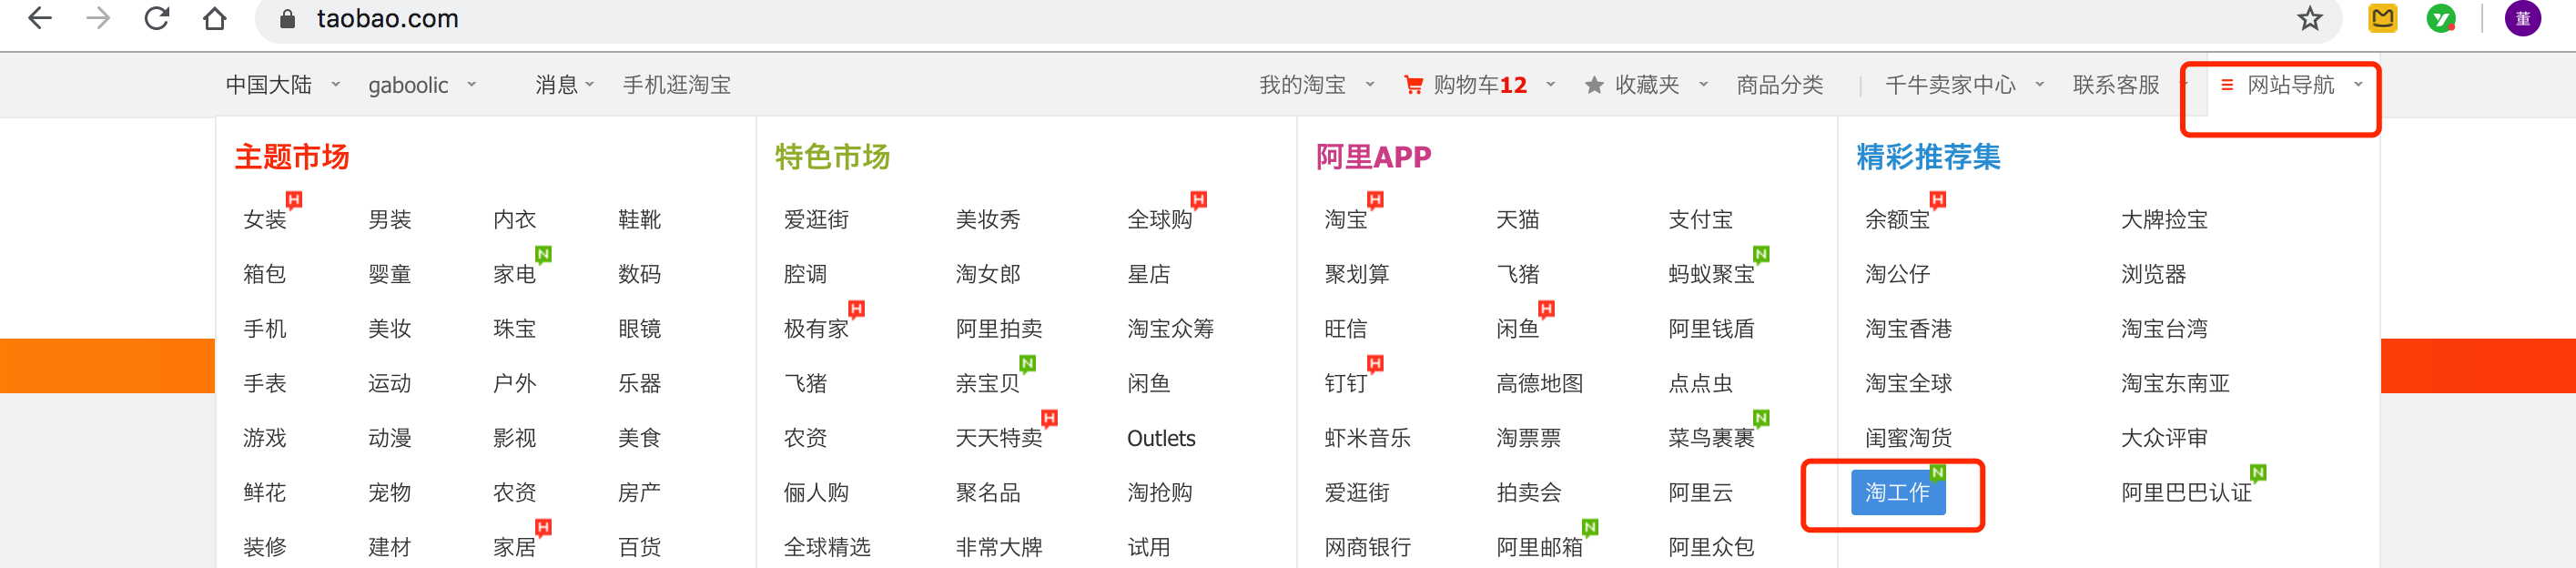Screen dimensions: 2576x568
Task: Open the 阿里巴巴认证 link
Action: point(2186,492)
